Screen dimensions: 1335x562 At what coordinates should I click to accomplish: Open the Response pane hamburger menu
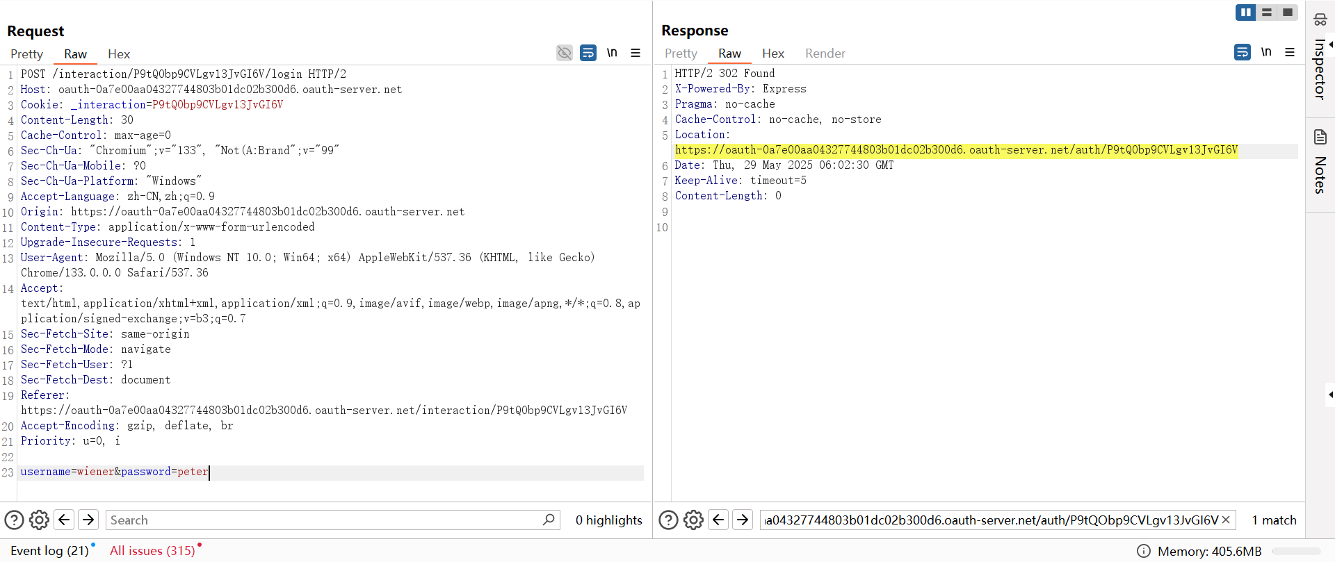(1290, 52)
